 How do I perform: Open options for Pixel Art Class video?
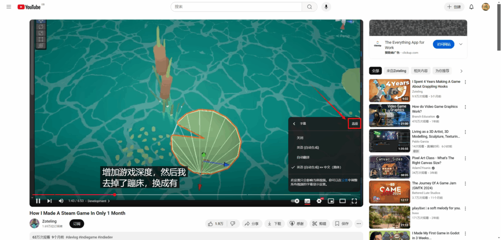point(465,158)
